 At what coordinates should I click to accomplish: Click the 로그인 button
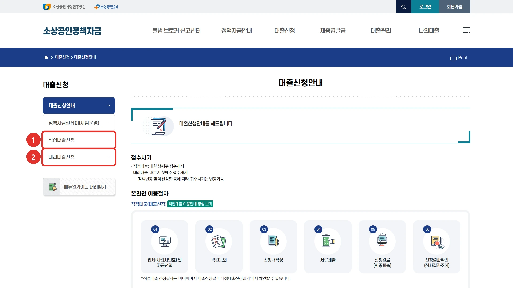425,7
